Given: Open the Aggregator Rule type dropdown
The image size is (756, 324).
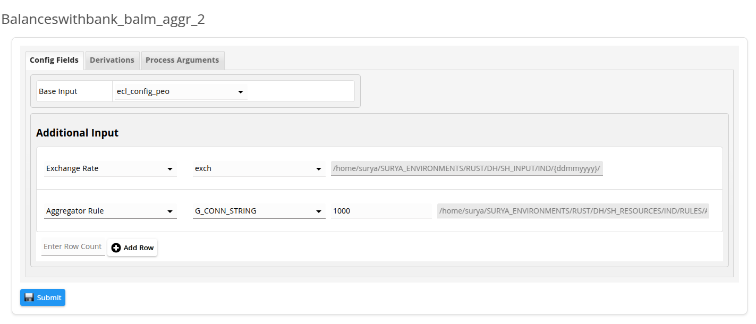Looking at the screenshot, I should (111, 211).
